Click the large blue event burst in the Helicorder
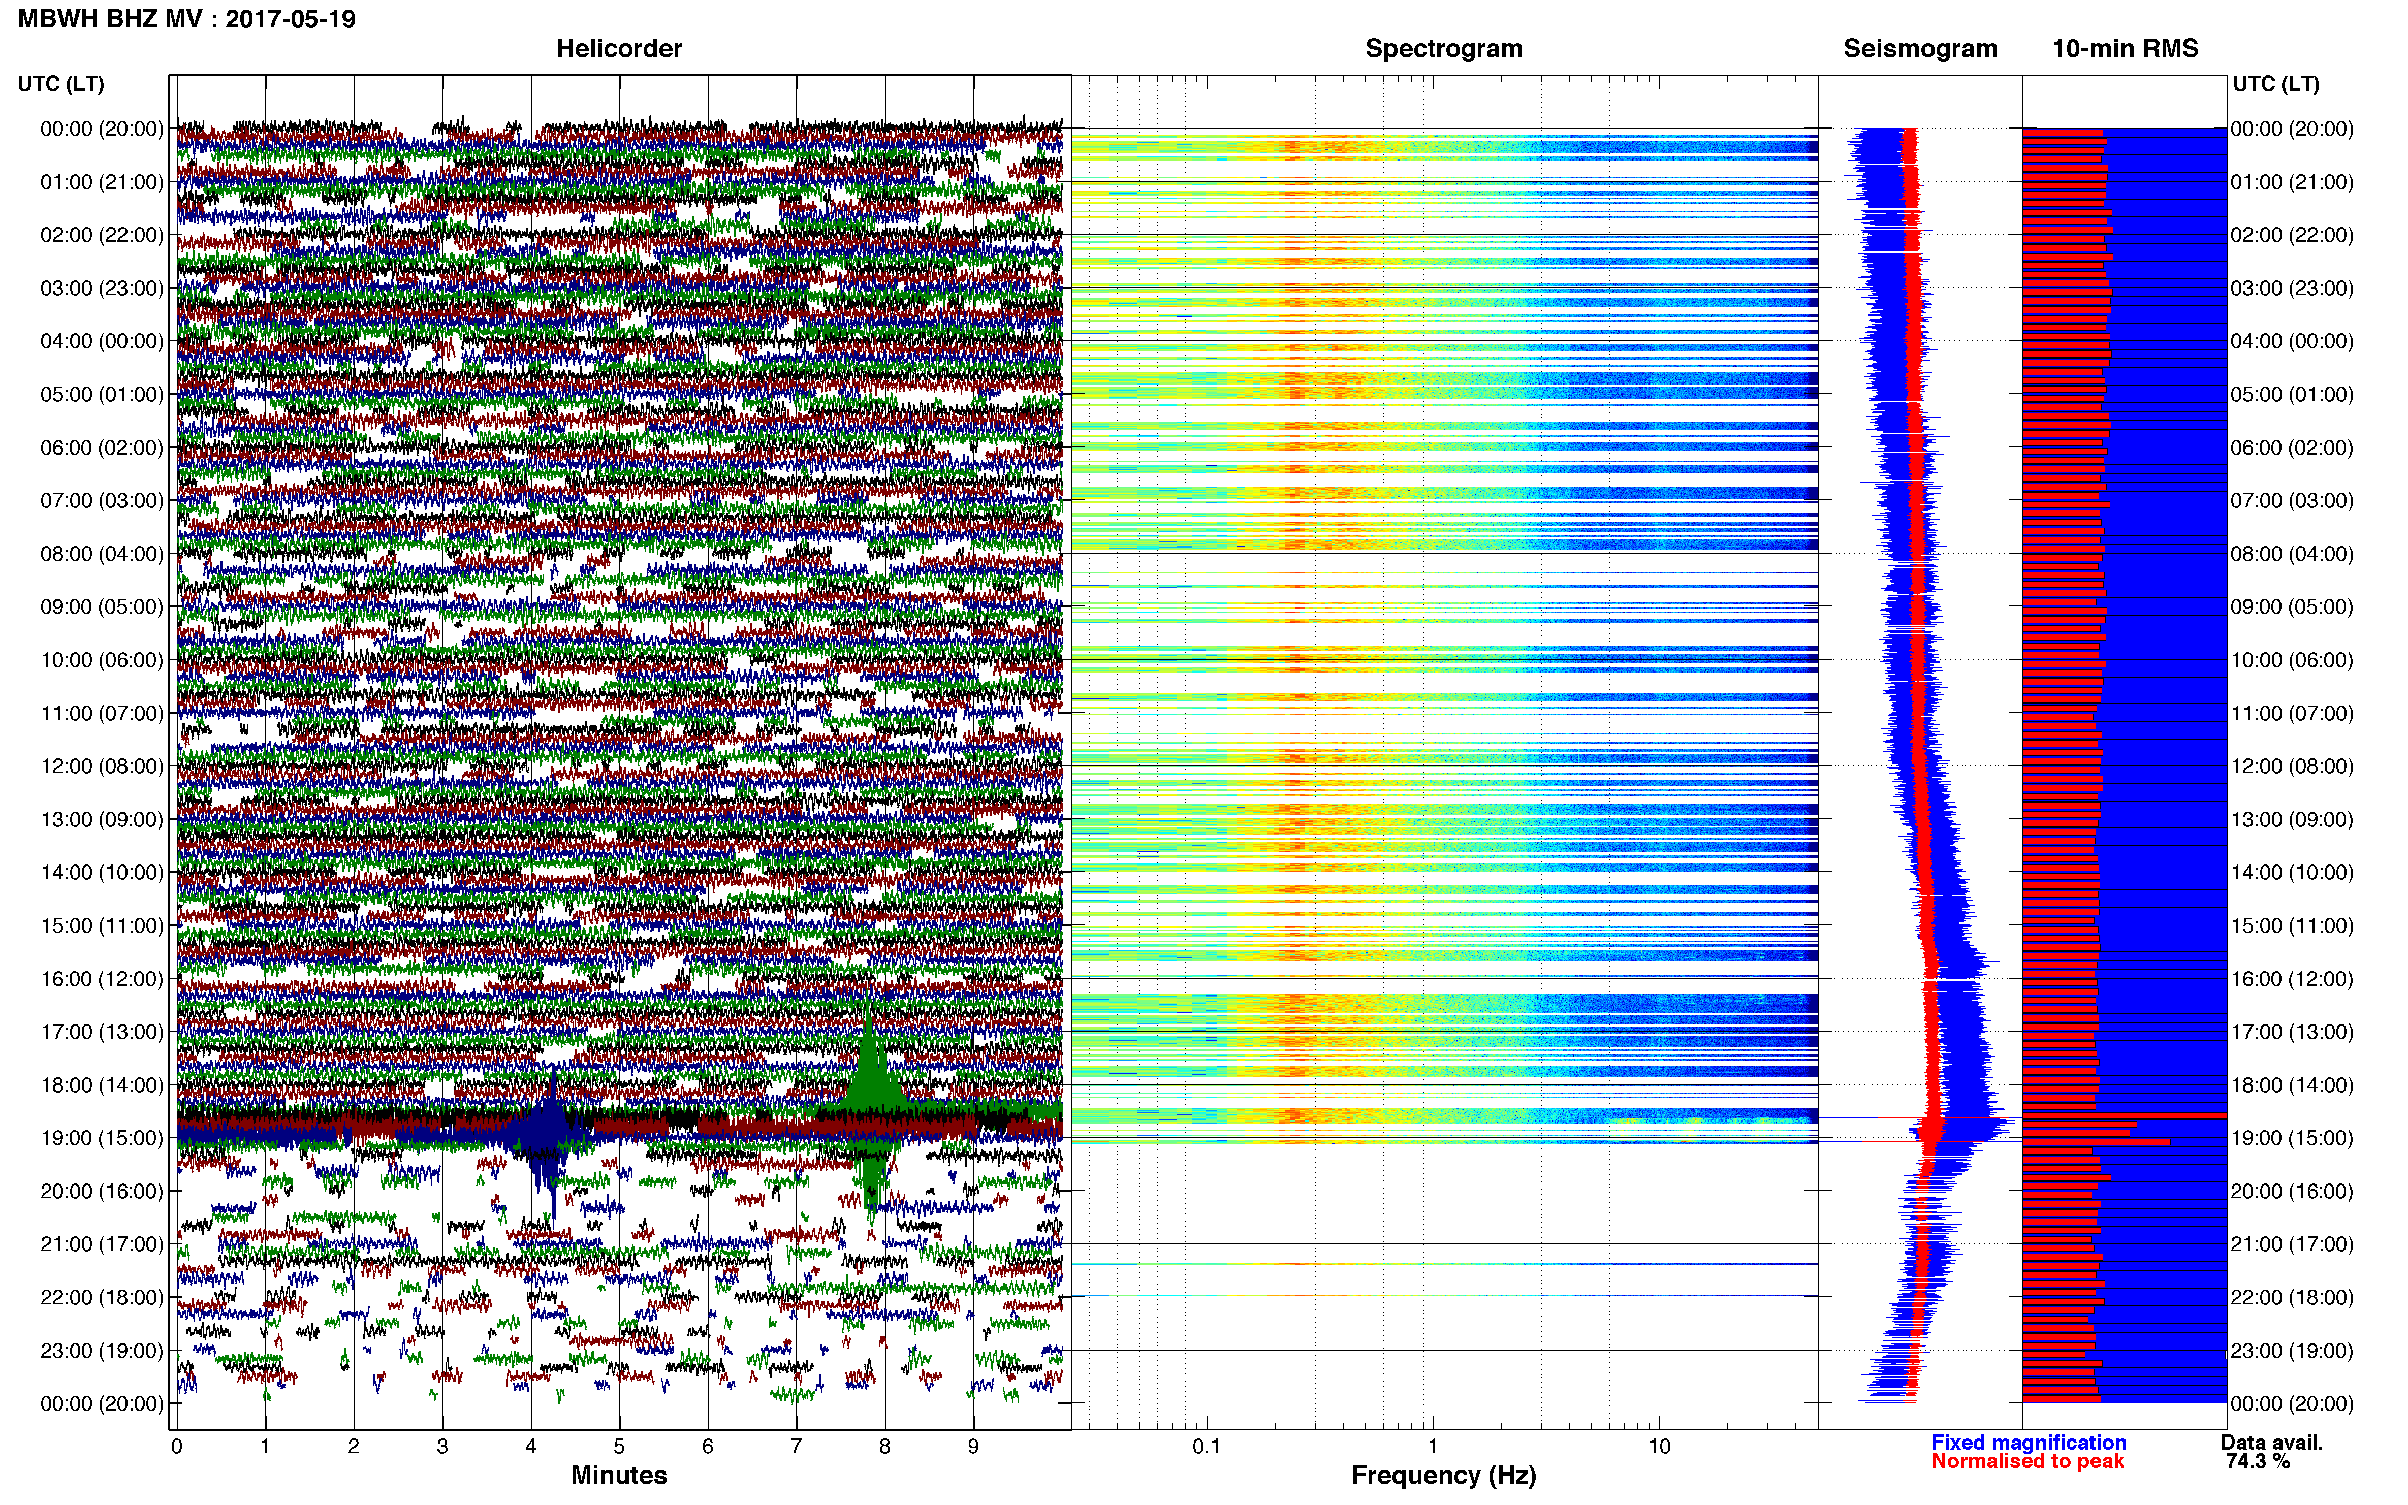This screenshot has height=1505, width=2408. pyautogui.click(x=548, y=1142)
